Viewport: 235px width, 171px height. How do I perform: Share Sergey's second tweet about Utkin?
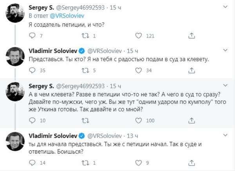click(191, 121)
